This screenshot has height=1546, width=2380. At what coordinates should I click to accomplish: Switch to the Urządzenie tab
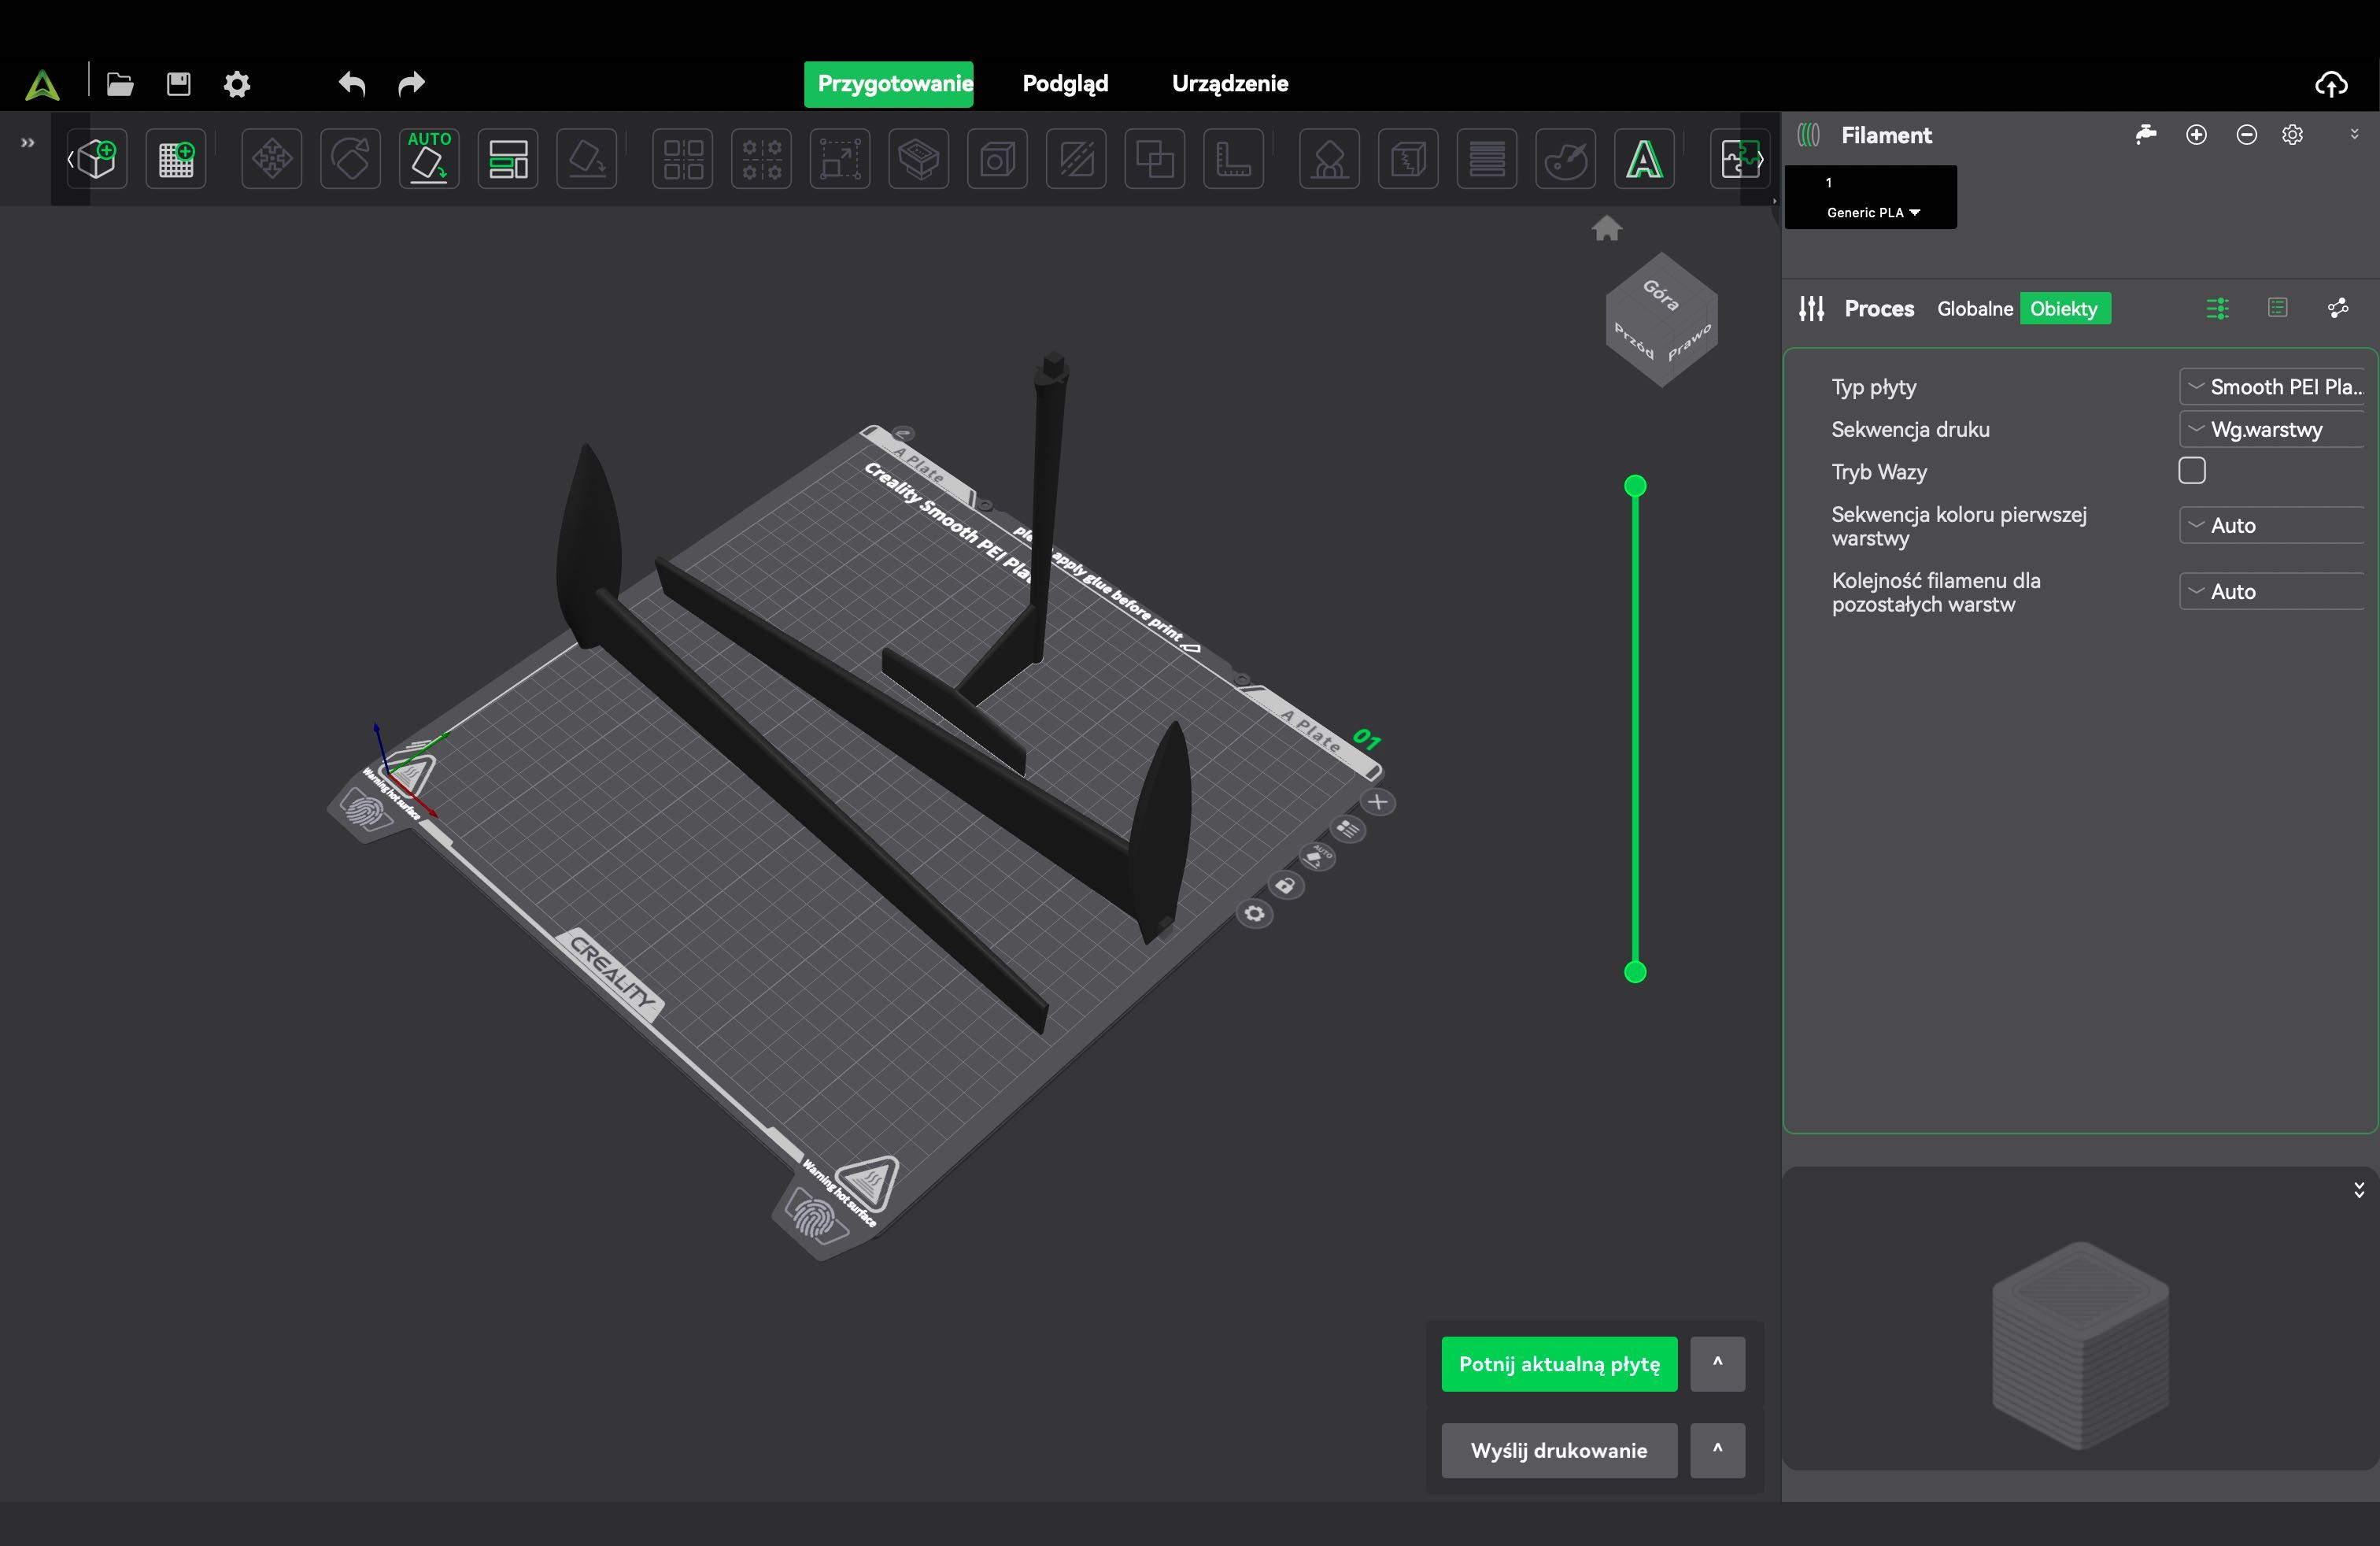coord(1230,84)
